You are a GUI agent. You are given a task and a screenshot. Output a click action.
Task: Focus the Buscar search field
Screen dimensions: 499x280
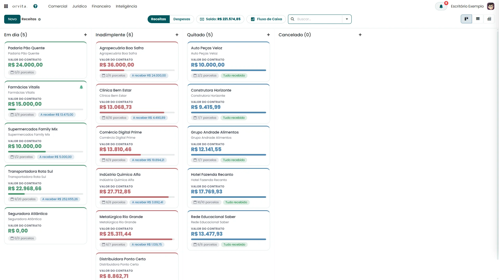click(319, 19)
